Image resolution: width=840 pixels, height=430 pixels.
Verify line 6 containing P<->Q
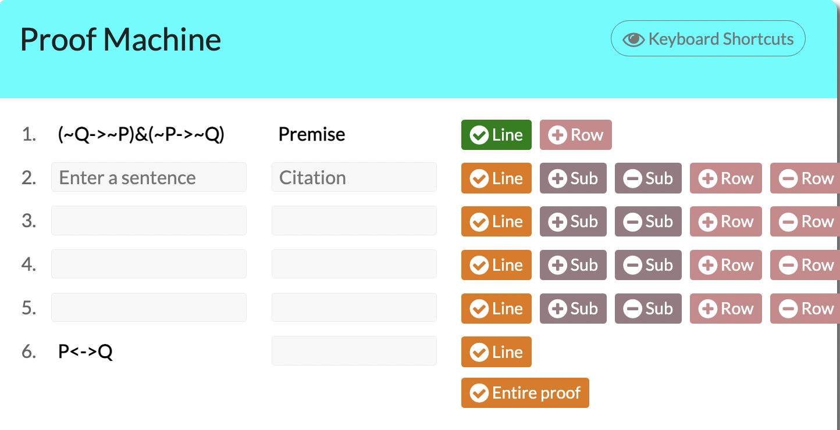496,352
